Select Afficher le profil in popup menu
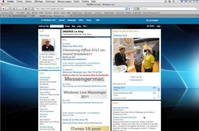The image size is (199, 131). pyautogui.click(x=48, y=60)
